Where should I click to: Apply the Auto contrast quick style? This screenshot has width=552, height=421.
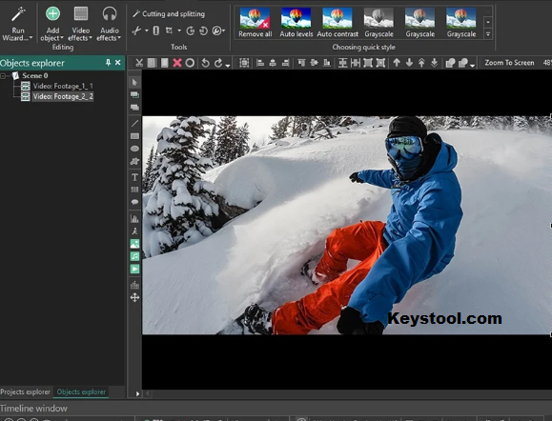[337, 23]
